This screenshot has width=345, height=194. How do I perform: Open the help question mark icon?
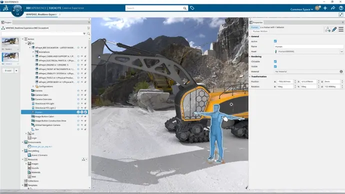pos(341,8)
